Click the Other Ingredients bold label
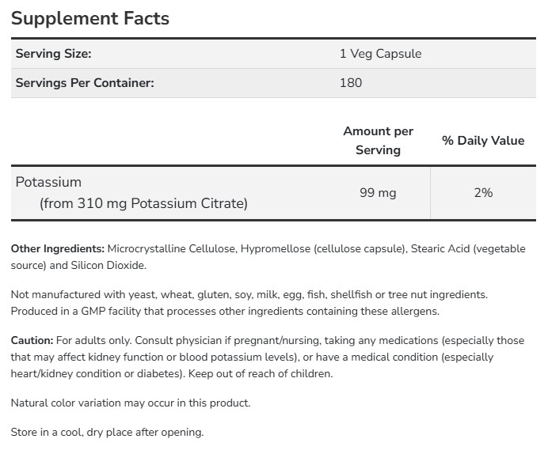The image size is (548, 450). (58, 248)
